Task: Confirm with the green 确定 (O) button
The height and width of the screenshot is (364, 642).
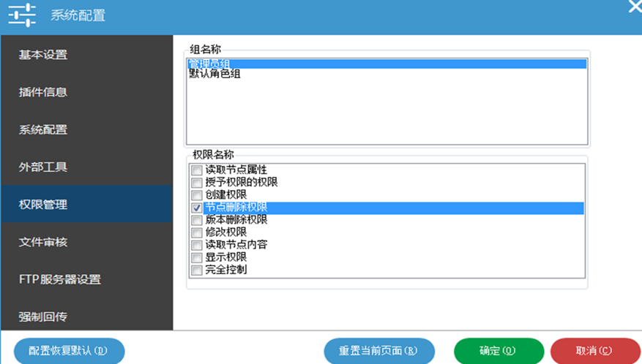Action: pyautogui.click(x=499, y=351)
